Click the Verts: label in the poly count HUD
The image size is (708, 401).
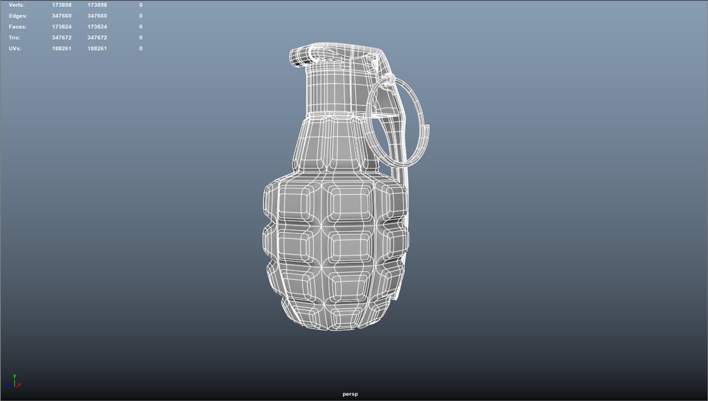pyautogui.click(x=17, y=5)
